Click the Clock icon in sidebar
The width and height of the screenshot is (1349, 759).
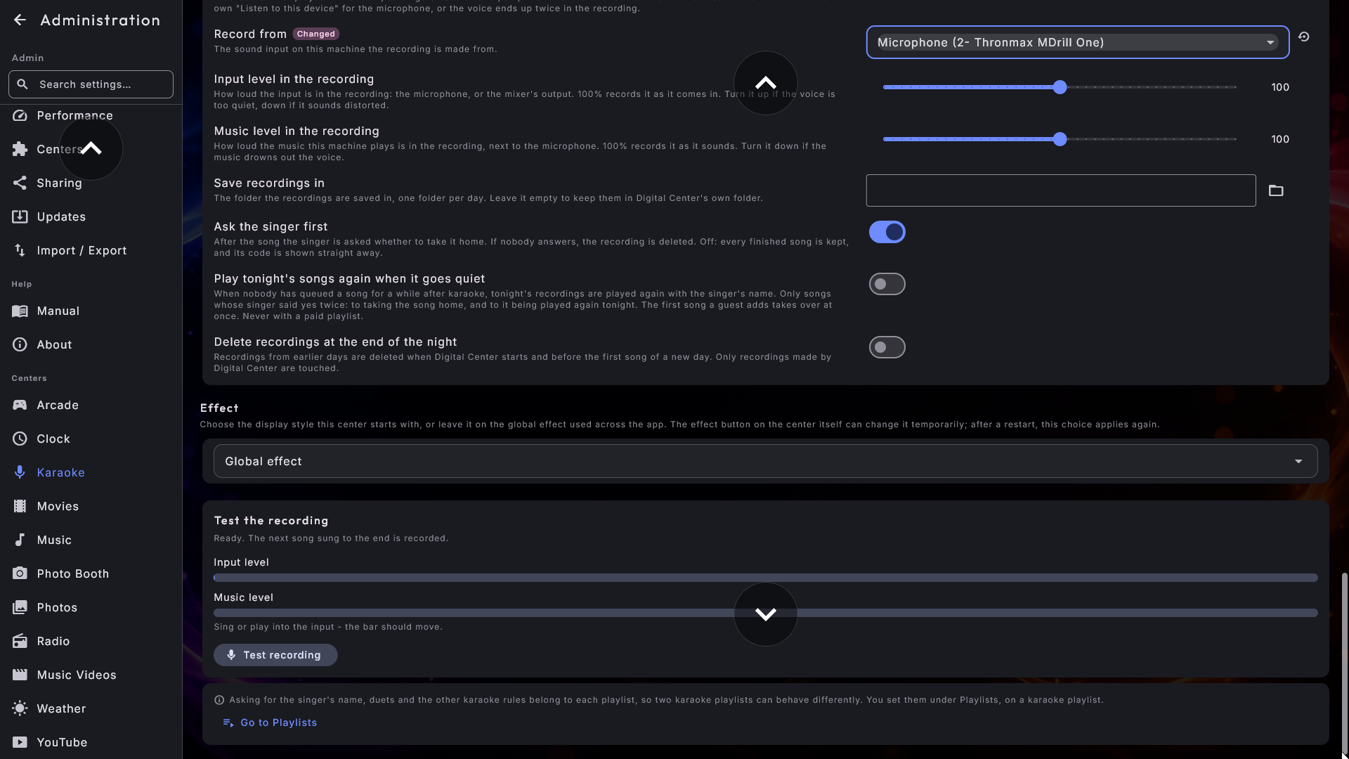[20, 439]
